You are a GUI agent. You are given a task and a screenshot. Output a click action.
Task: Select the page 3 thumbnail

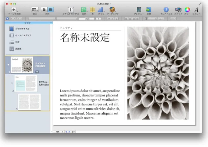(29, 102)
